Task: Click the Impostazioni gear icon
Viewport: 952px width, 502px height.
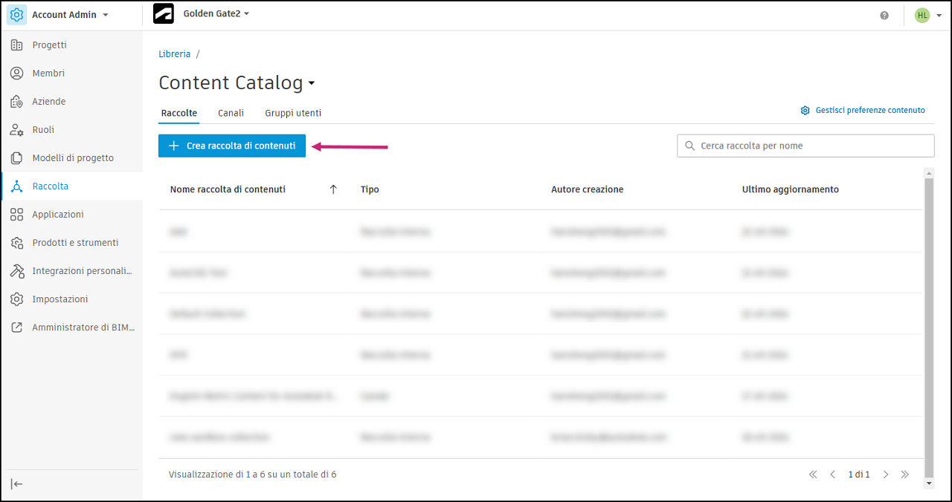Action: (x=16, y=299)
